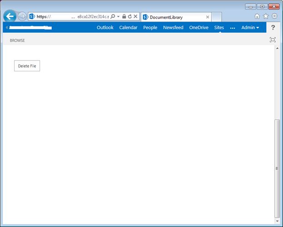283x227 pixels.
Task: Click the vertical scrollbar thumb
Action: pos(277,168)
